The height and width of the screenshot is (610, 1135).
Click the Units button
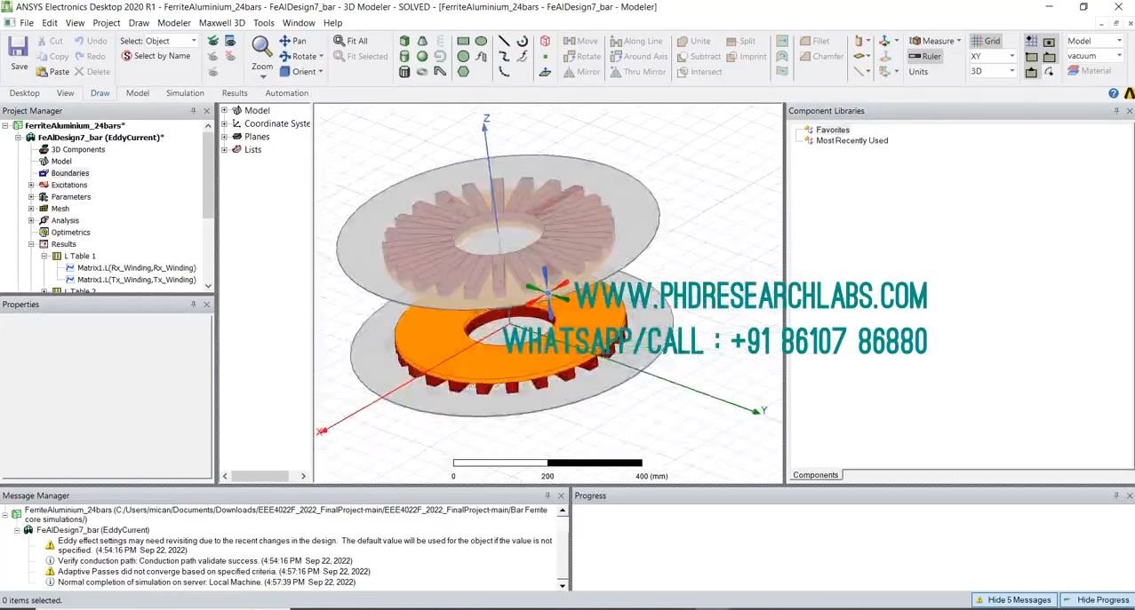[x=918, y=72]
